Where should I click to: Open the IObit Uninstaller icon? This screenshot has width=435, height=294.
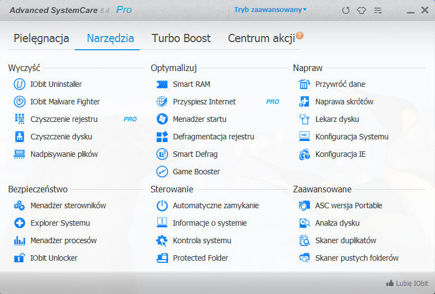coord(20,84)
